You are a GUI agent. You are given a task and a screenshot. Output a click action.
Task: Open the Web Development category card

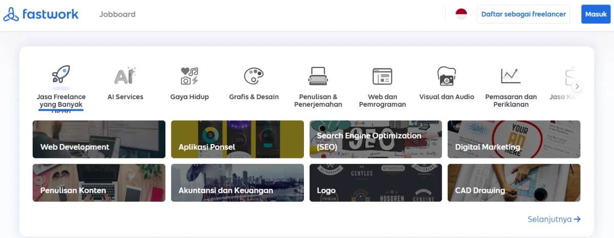[99, 139]
